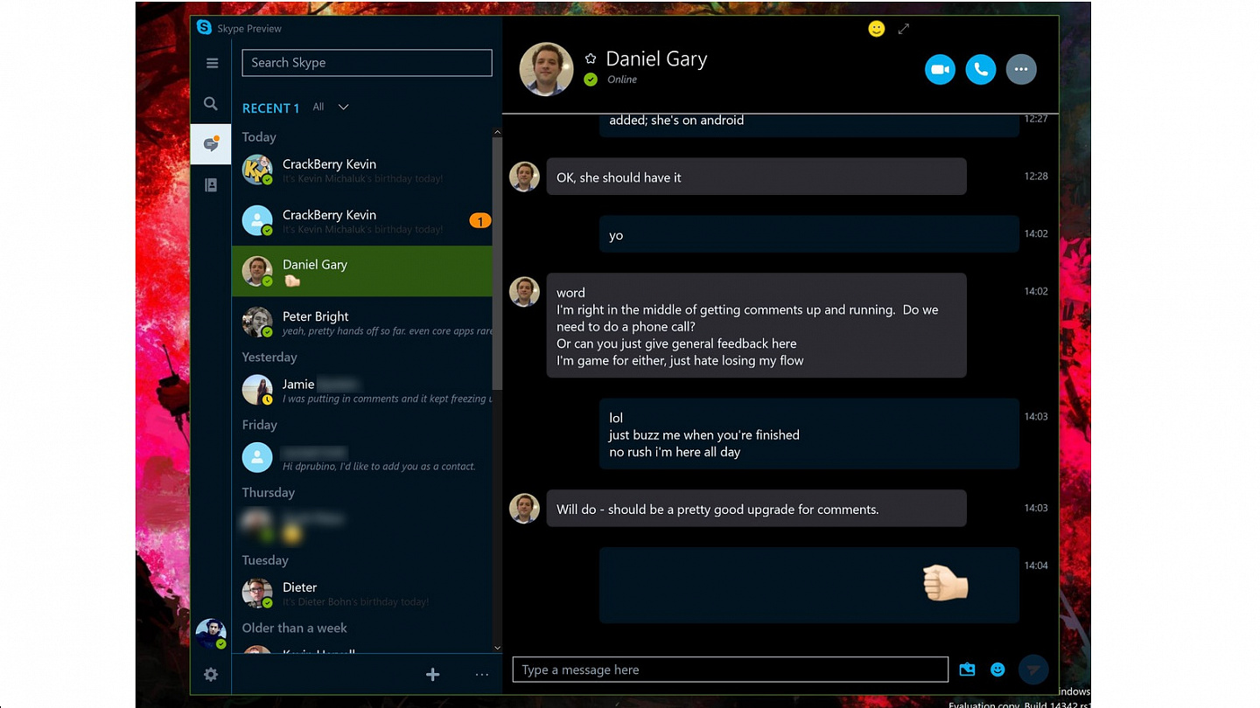Click the magnifier search icon in sidebar
Image resolution: width=1260 pixels, height=708 pixels.
pyautogui.click(x=211, y=103)
